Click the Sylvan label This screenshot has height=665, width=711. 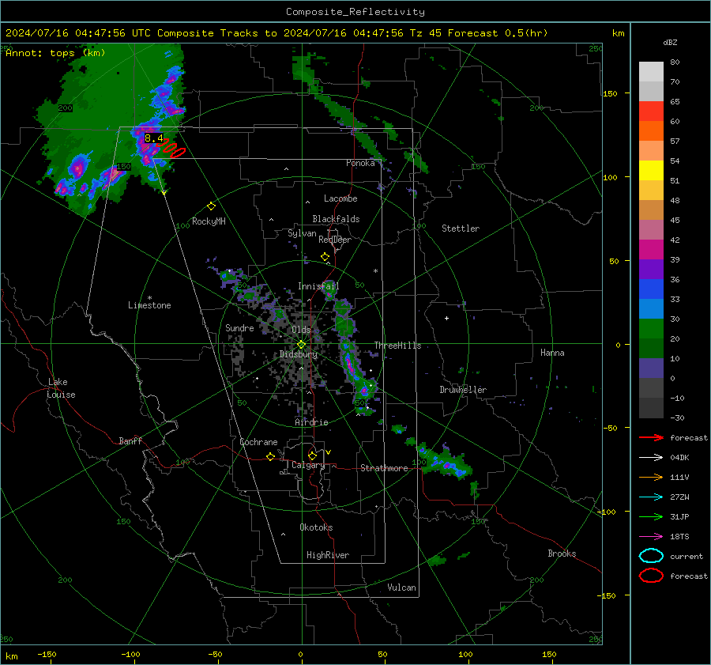pos(302,233)
